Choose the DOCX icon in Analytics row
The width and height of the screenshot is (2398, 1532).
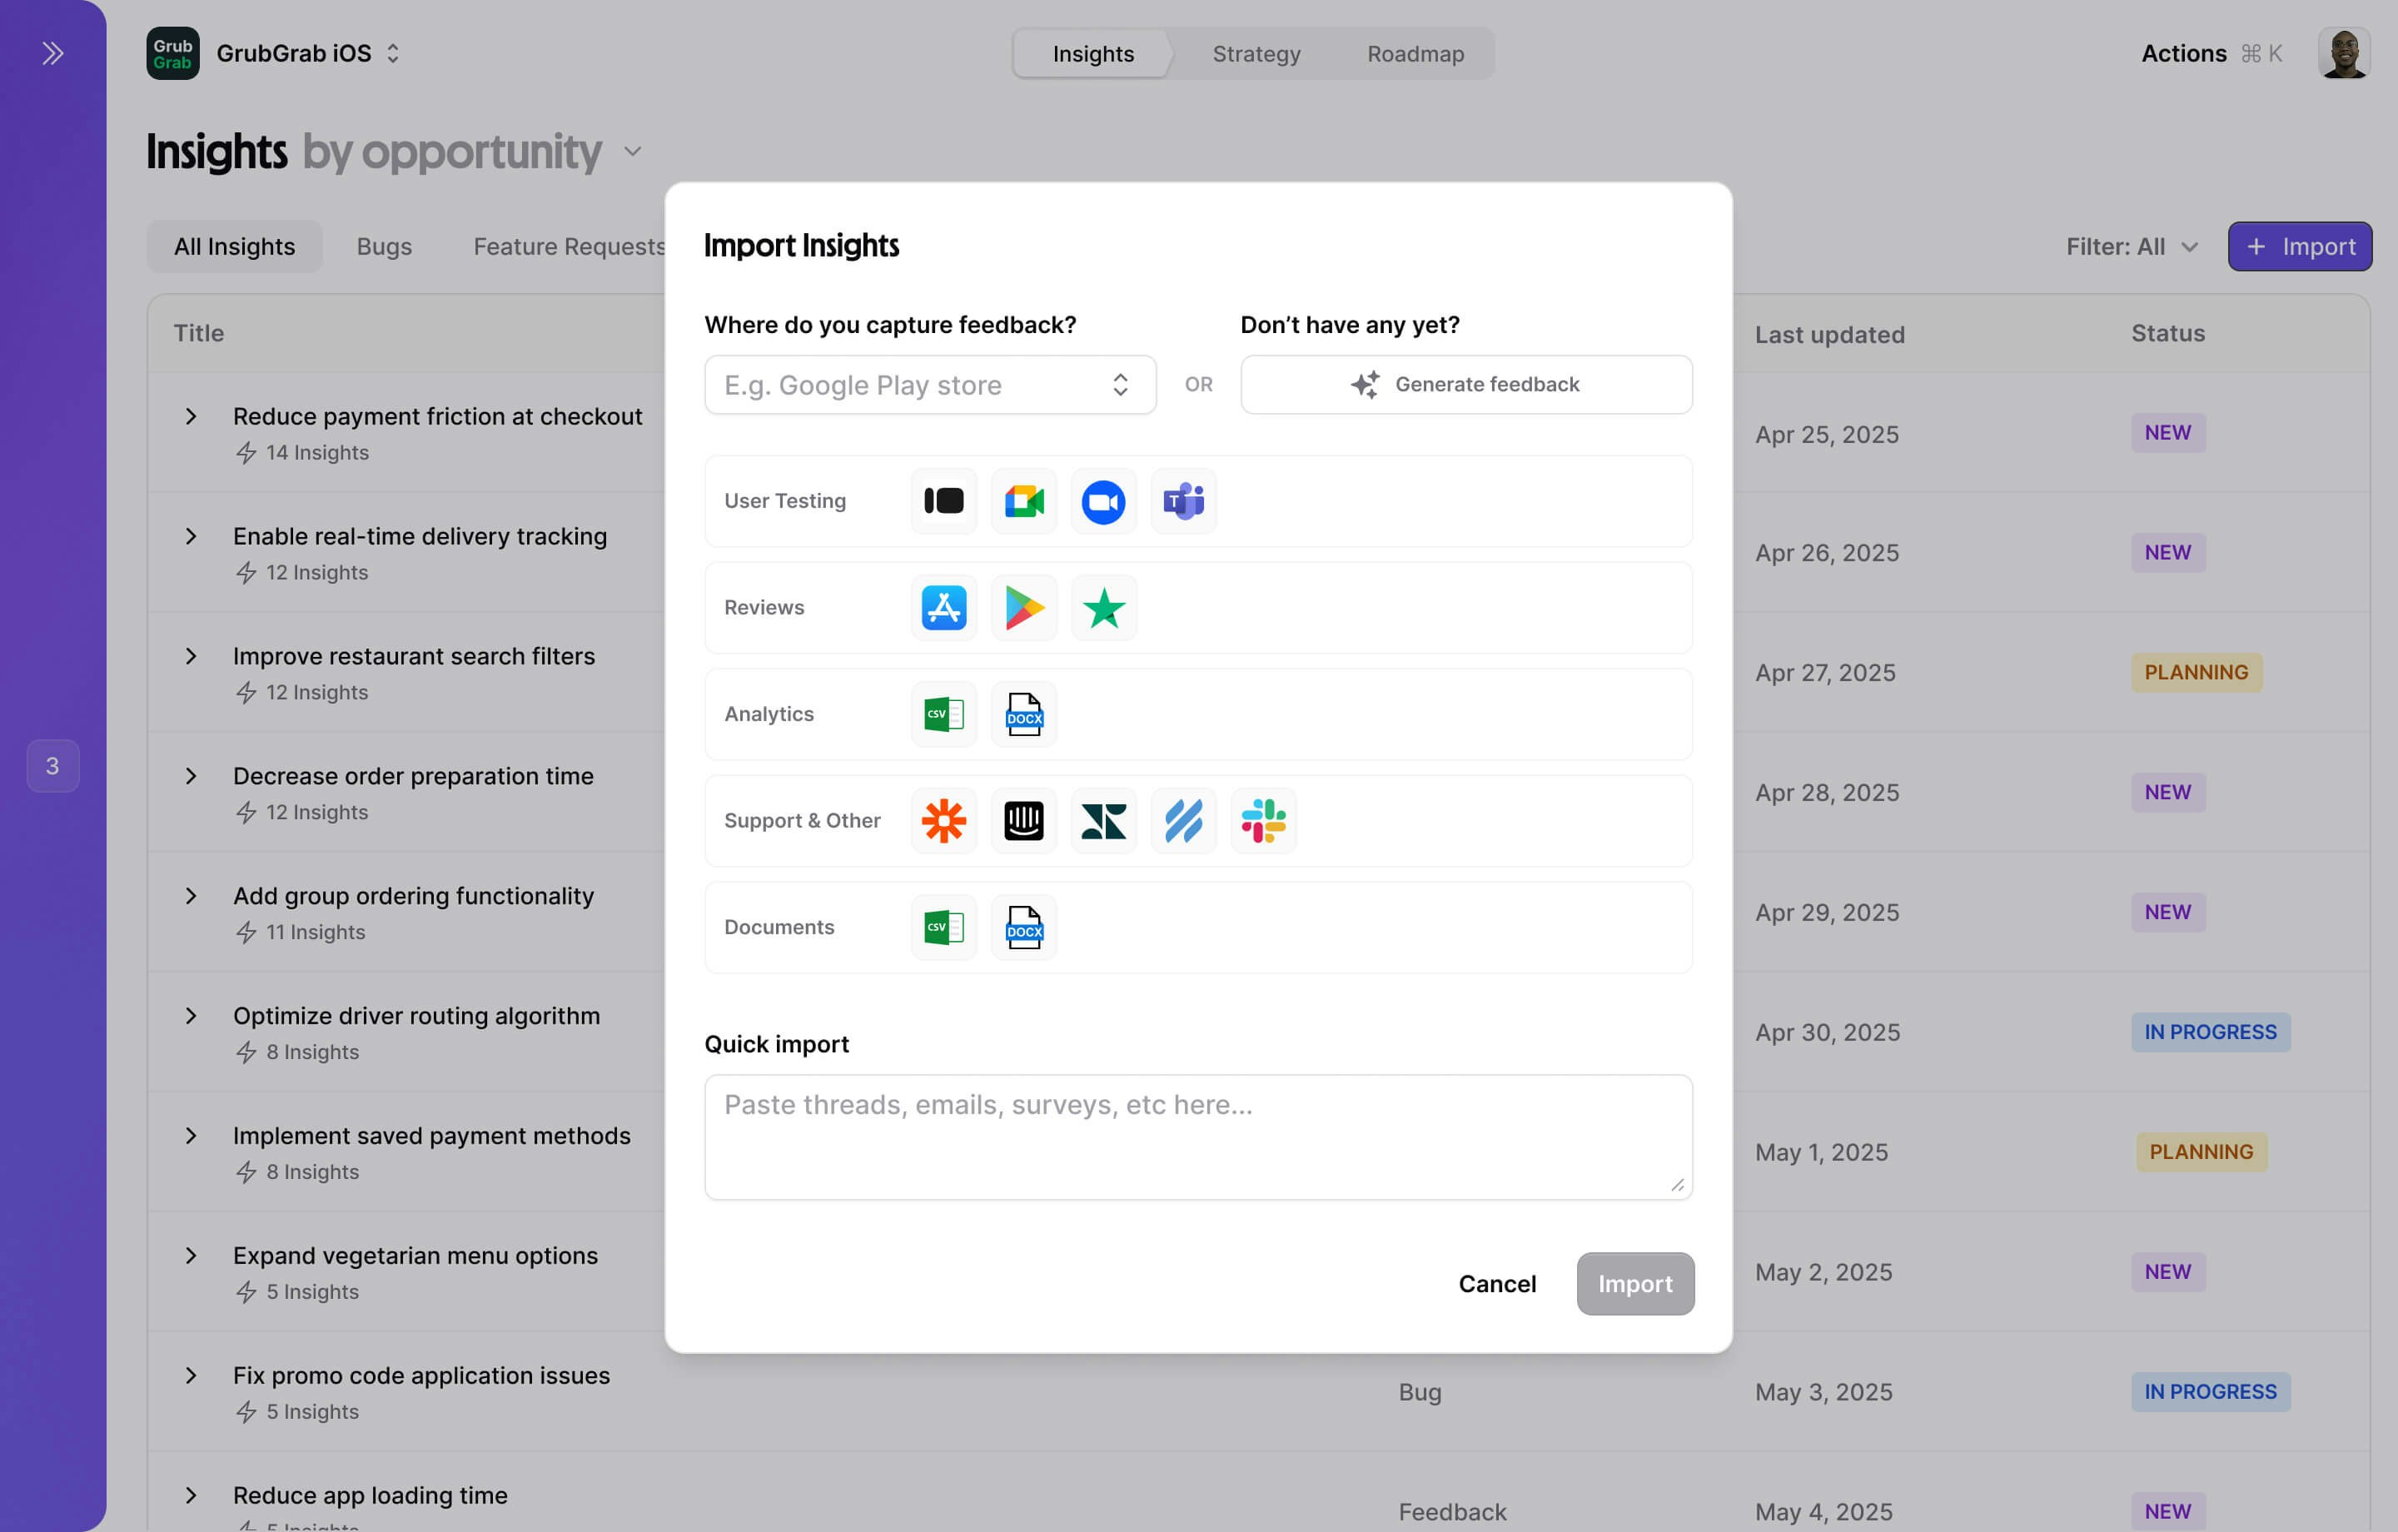1024,714
